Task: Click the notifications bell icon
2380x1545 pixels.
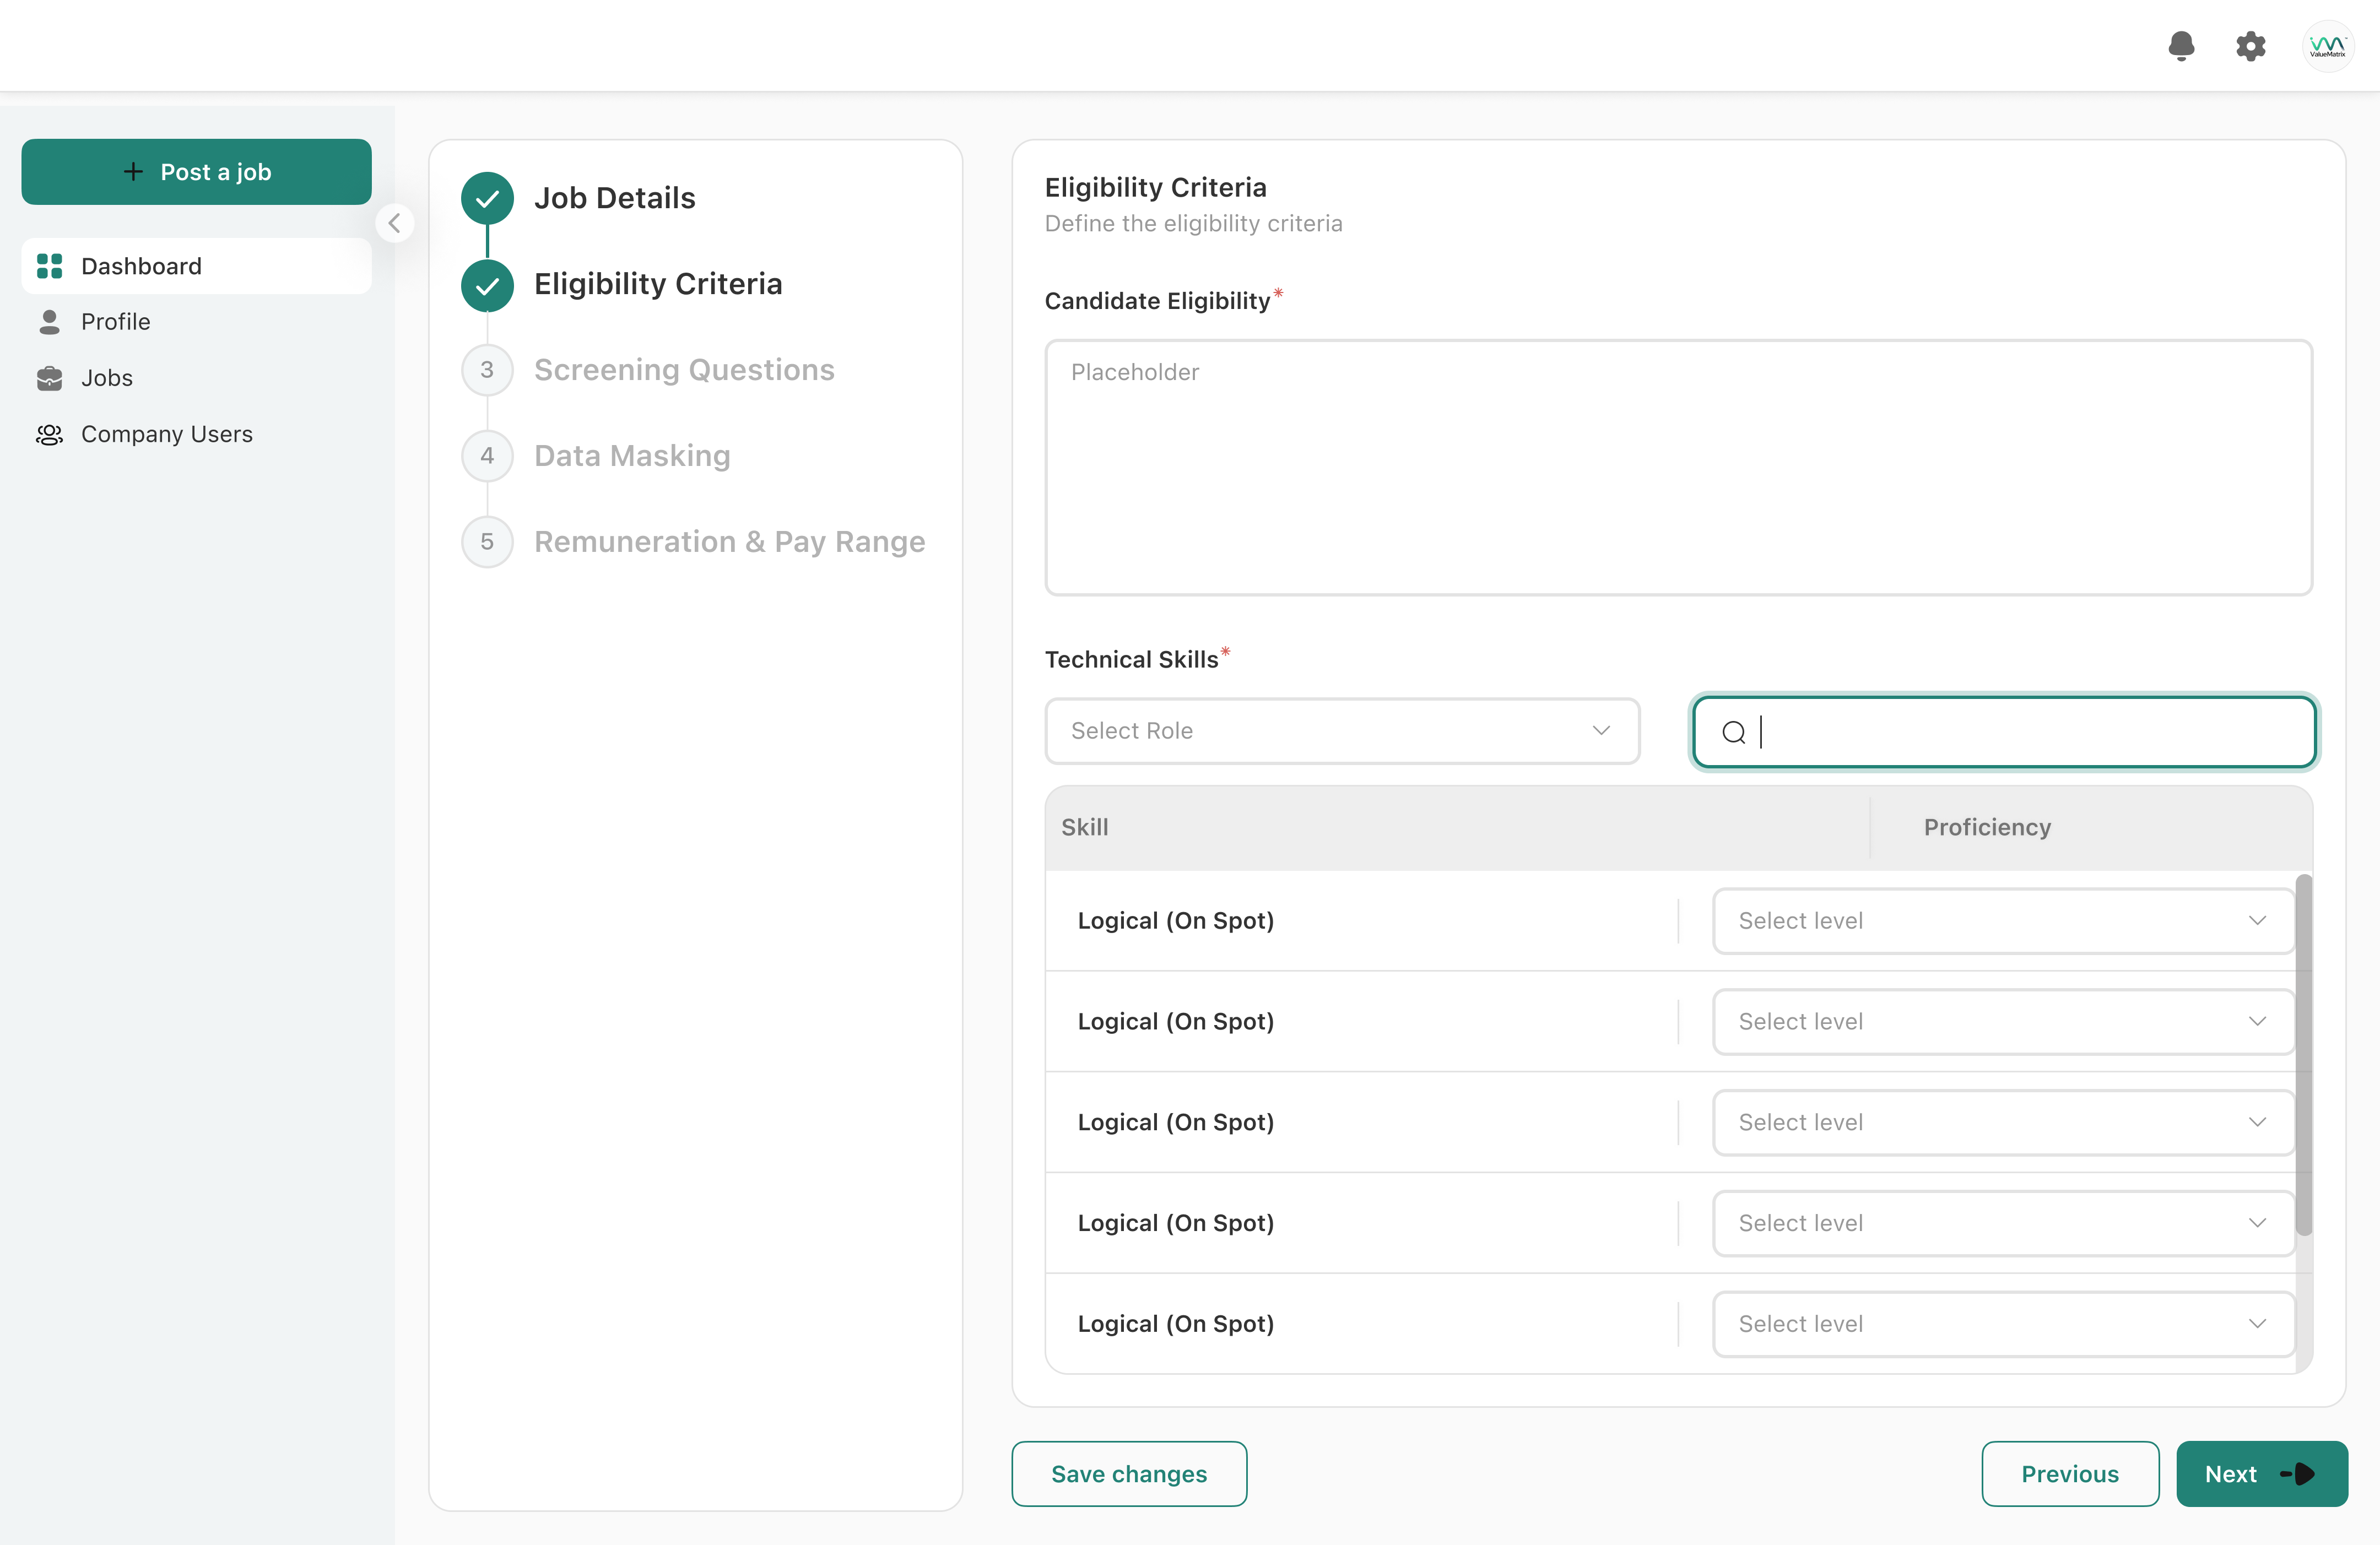Action: point(2181,46)
